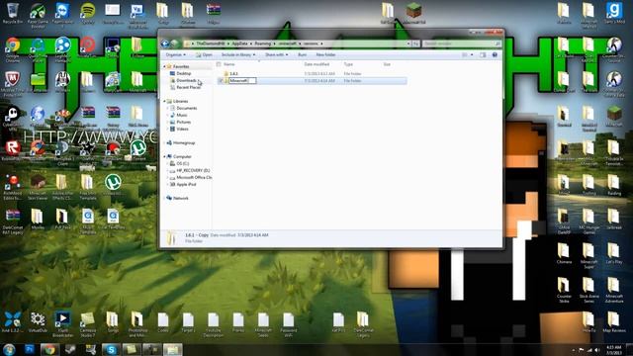Open the address bar history dropdown

pos(408,44)
